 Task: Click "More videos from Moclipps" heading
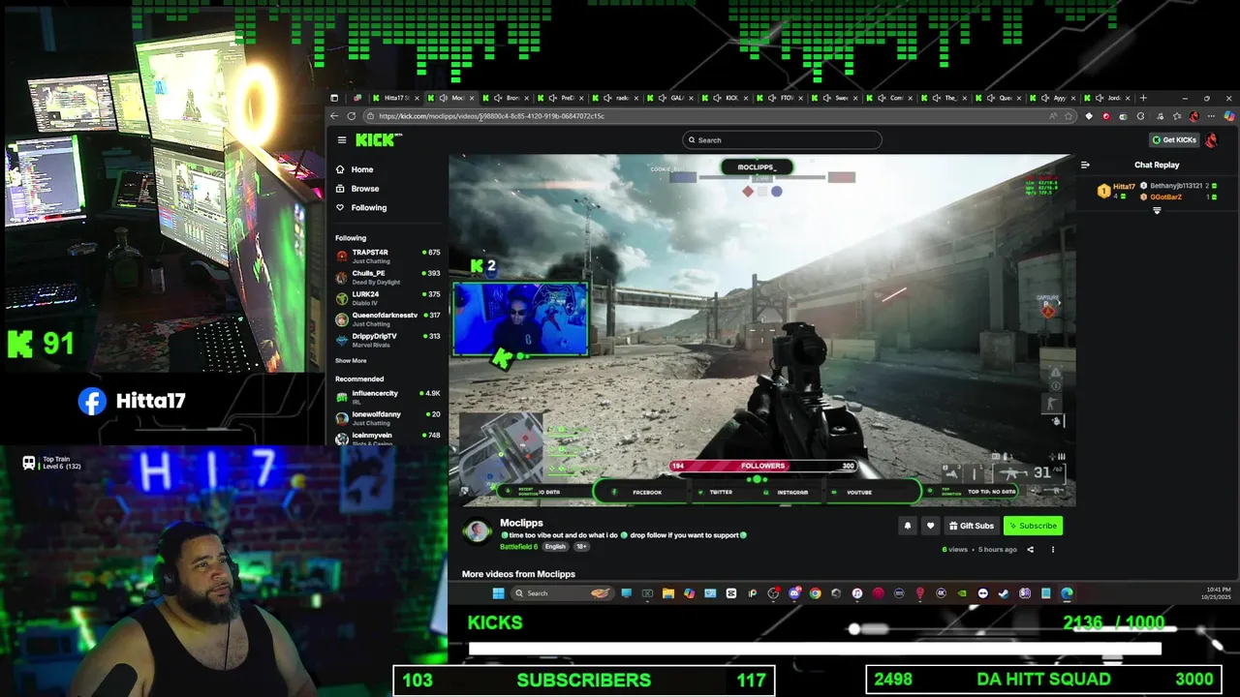click(x=518, y=574)
